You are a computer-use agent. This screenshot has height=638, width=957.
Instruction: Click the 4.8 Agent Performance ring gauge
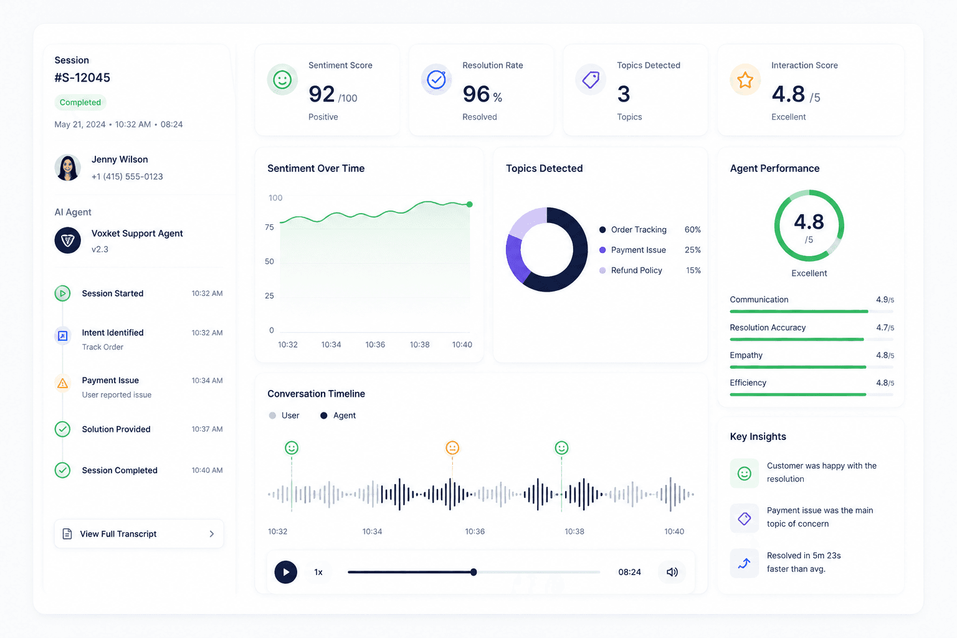pyautogui.click(x=809, y=226)
